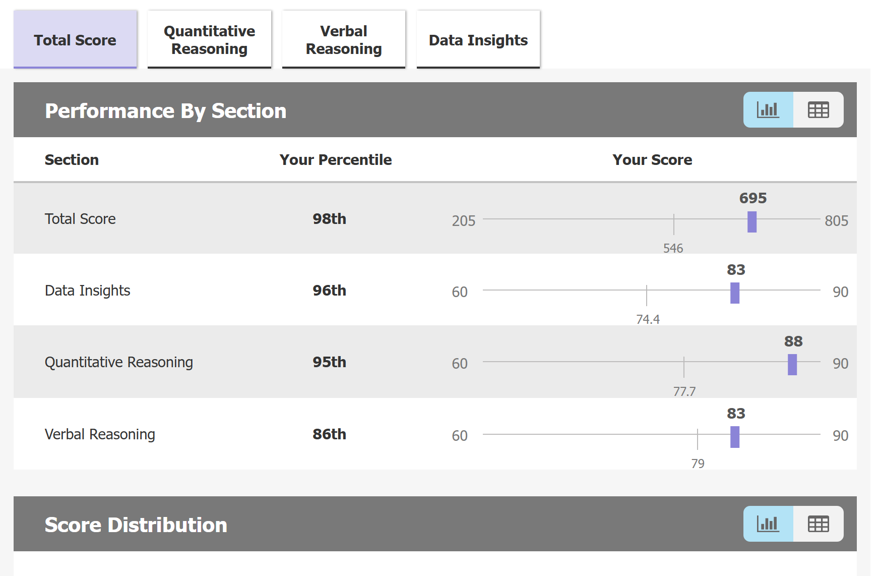Switch Performance By Section to chart view
Screen dimensions: 879x576
click(x=768, y=110)
